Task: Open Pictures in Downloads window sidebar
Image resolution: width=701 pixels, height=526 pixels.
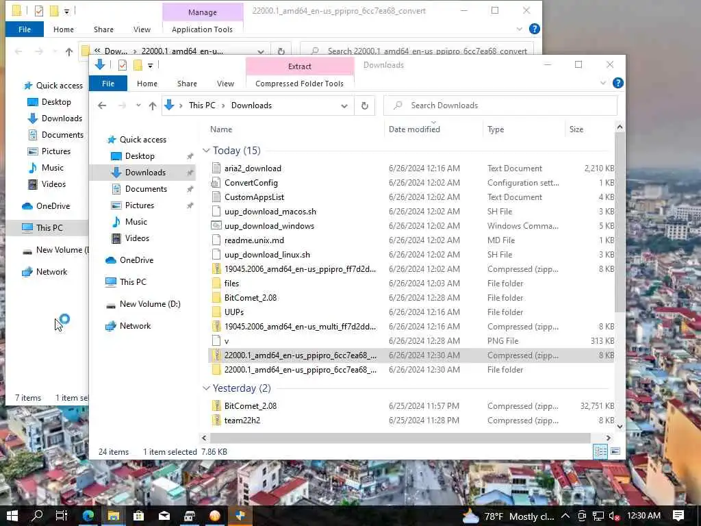Action: [x=140, y=205]
